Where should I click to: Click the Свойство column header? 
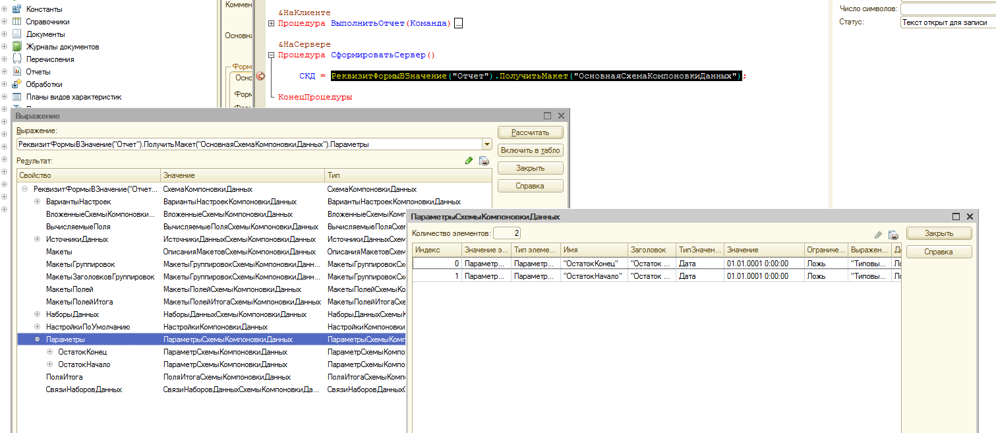click(88, 175)
